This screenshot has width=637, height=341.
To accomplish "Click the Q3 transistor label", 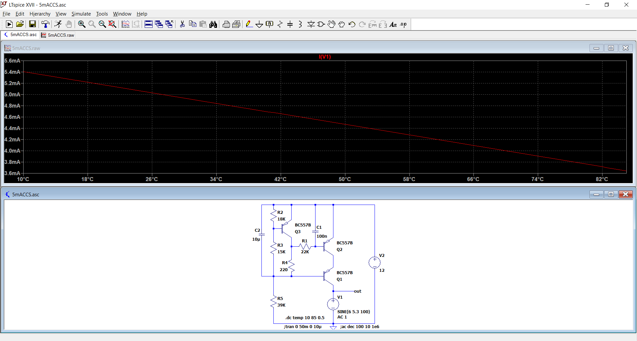I will tap(298, 231).
